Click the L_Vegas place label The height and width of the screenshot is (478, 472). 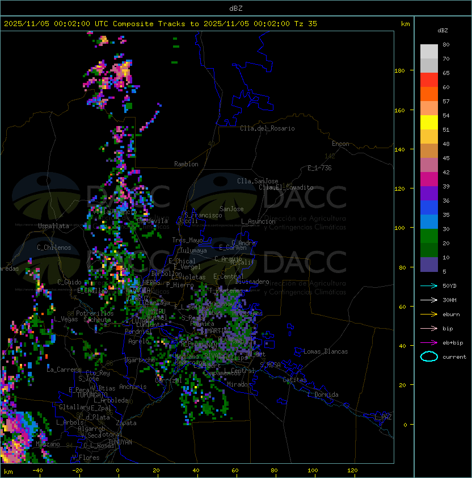[66, 319]
